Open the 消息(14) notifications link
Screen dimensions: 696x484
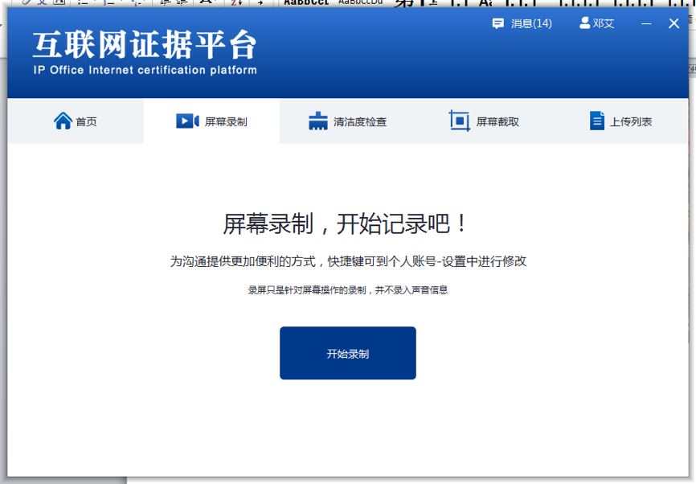pos(531,24)
